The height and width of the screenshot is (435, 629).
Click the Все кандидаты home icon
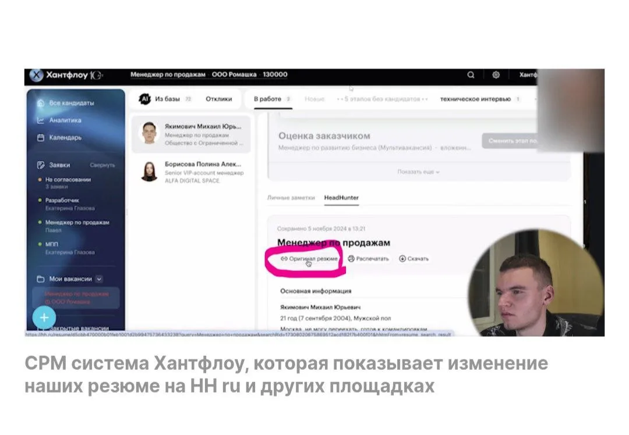click(x=41, y=103)
